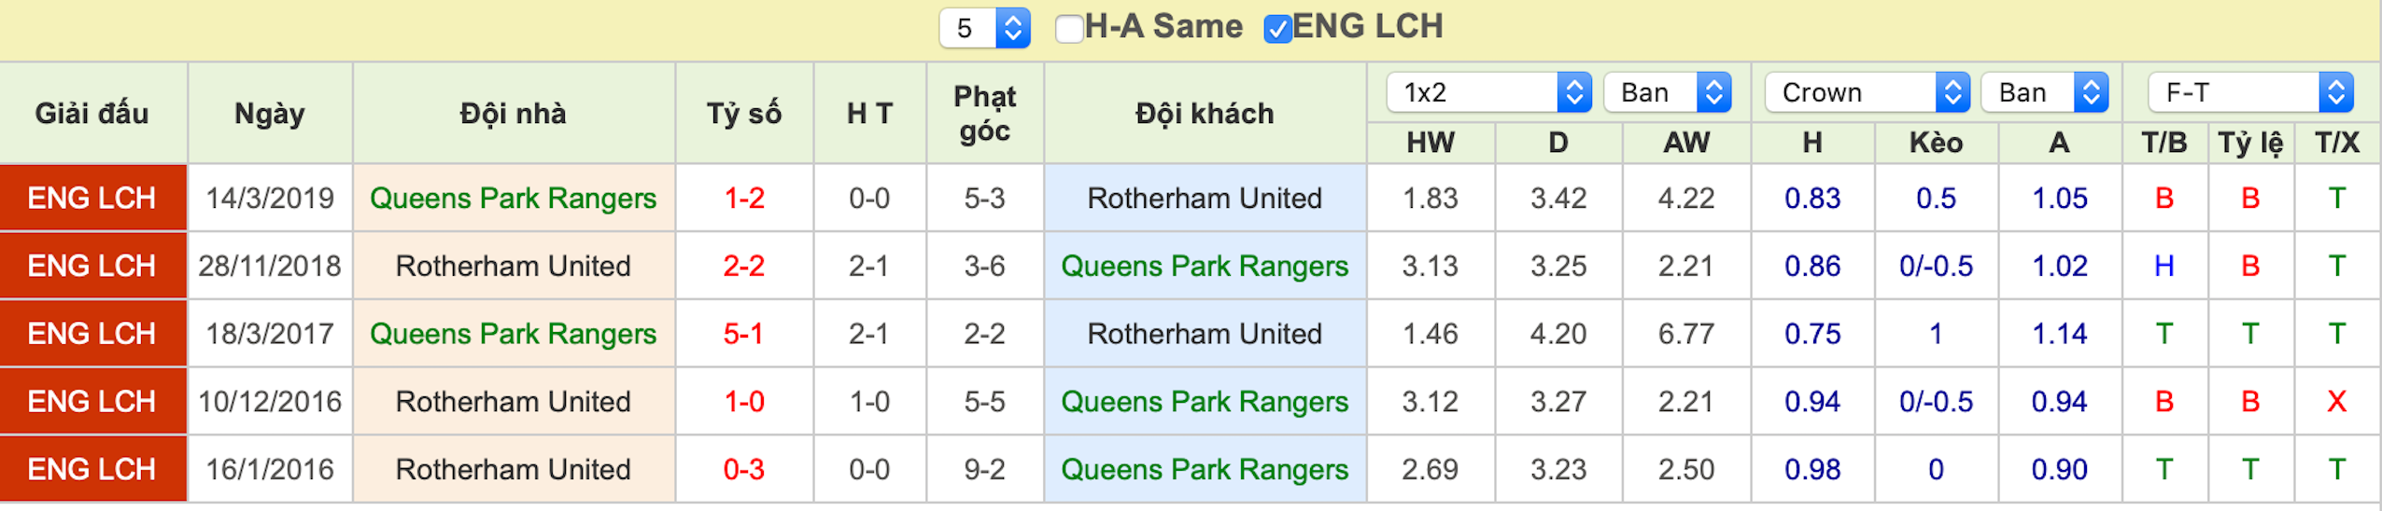Expand the 1x2 odds type dropdown
The width and height of the screenshot is (2382, 511).
click(1488, 92)
